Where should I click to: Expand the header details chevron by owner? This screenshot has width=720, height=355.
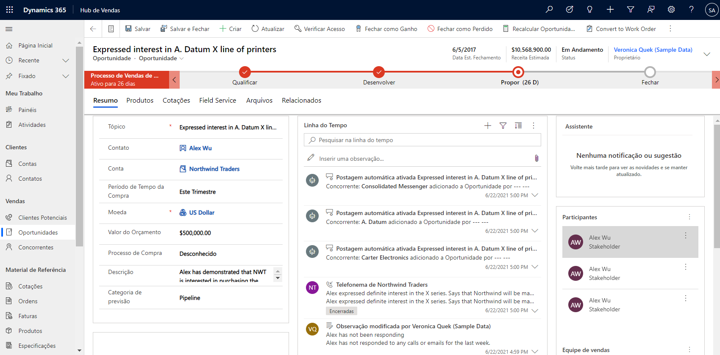pyautogui.click(x=706, y=54)
